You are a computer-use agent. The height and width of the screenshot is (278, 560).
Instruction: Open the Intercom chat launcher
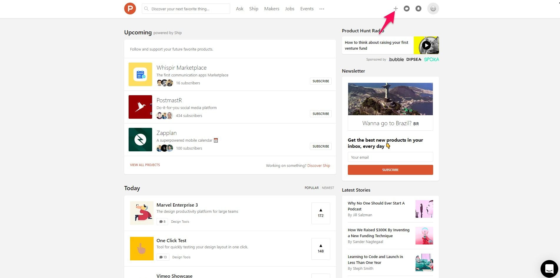(x=549, y=269)
